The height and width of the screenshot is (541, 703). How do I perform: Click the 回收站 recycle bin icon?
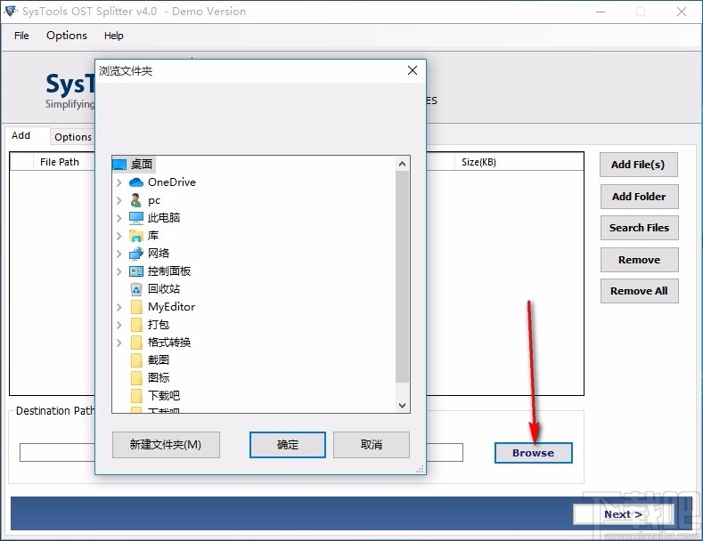coord(135,289)
